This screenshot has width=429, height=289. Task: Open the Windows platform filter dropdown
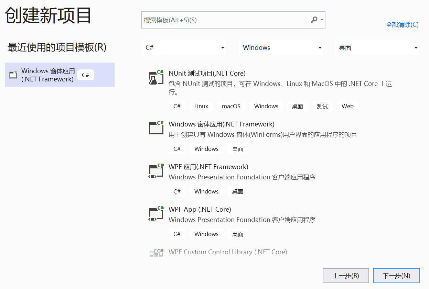[281, 47]
